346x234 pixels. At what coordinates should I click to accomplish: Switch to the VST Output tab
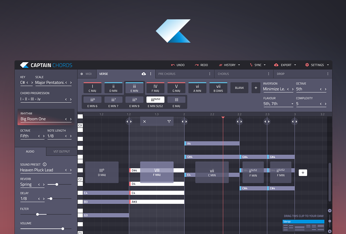pos(61,152)
